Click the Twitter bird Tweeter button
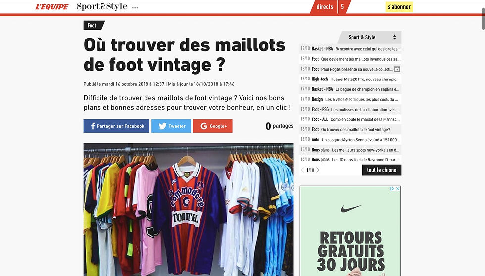The height and width of the screenshot is (276, 485). point(171,126)
